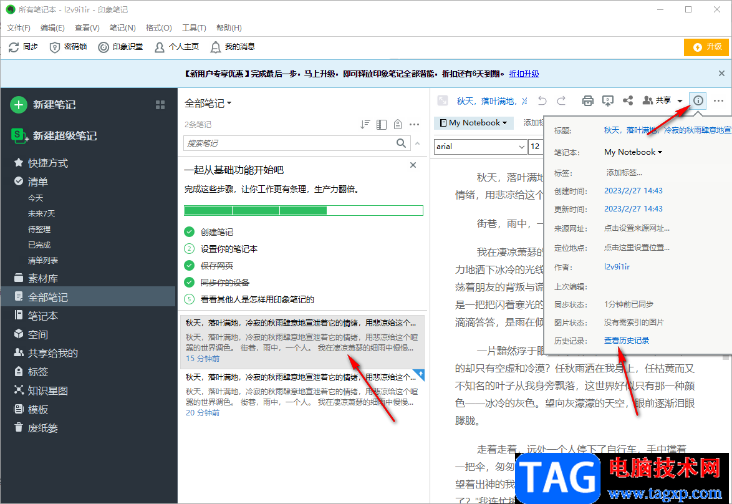Select the Completed (已完成) list
732x504 pixels.
(39, 245)
